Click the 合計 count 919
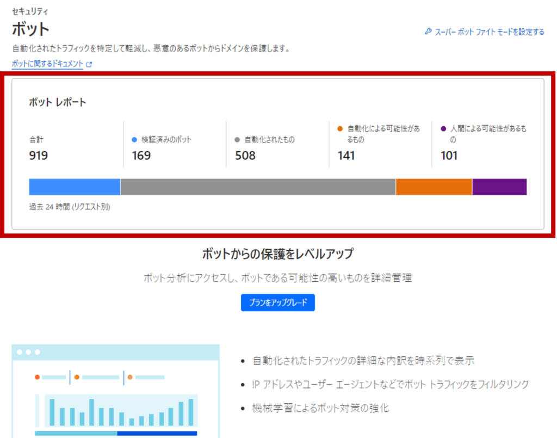Screen dimensions: 557x438 [39, 156]
